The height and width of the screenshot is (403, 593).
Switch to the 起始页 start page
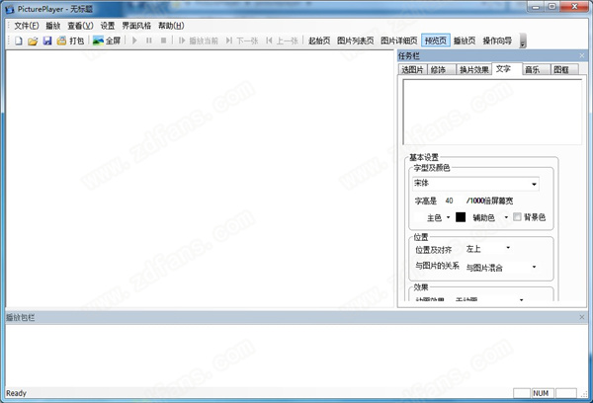319,40
